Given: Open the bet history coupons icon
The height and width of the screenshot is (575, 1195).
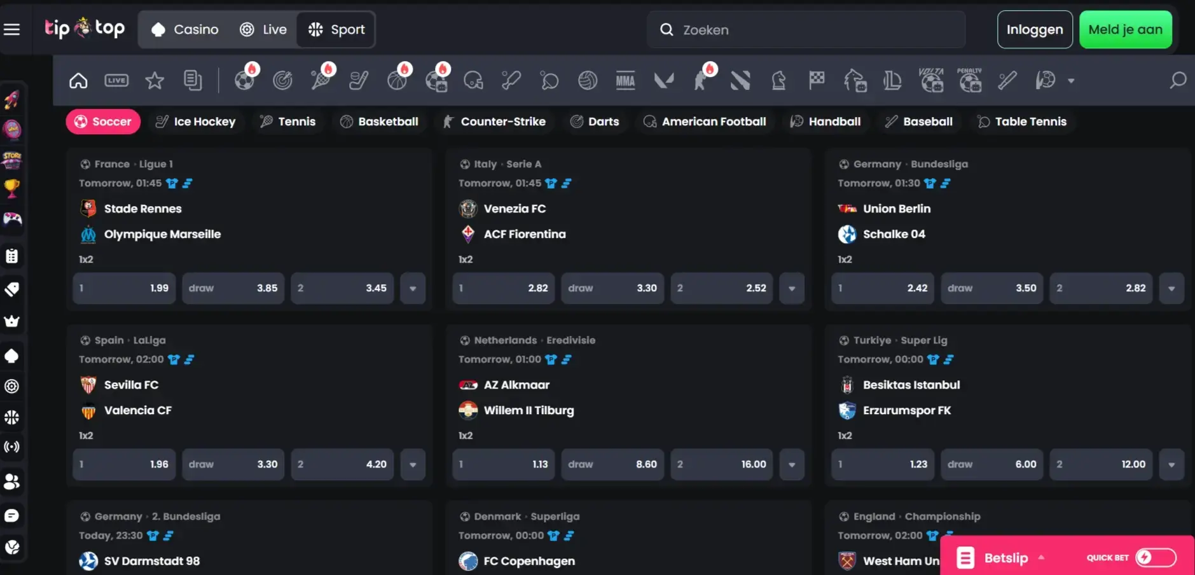Looking at the screenshot, I should [193, 81].
